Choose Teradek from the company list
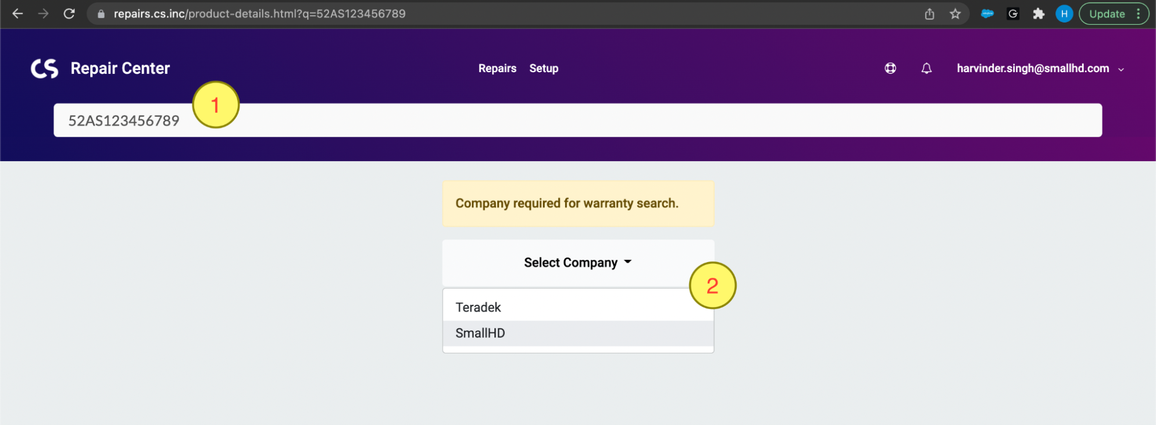 pos(478,307)
